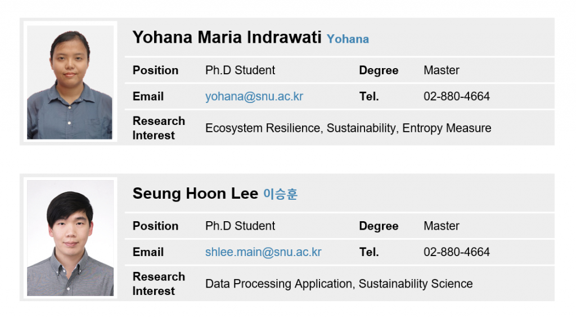Click Ph.D Student in Seung Hoon Lee's card
576x318 pixels.
pyautogui.click(x=240, y=226)
